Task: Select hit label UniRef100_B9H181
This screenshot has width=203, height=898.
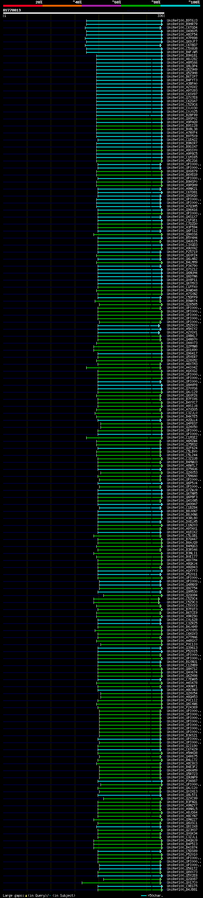Action: 182,55
